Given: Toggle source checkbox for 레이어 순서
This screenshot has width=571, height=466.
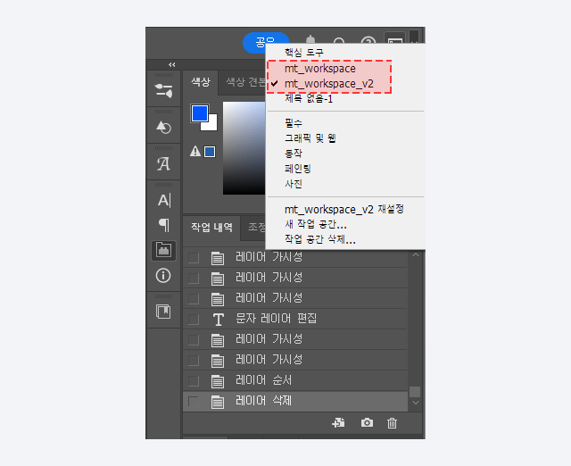Looking at the screenshot, I should [x=194, y=380].
